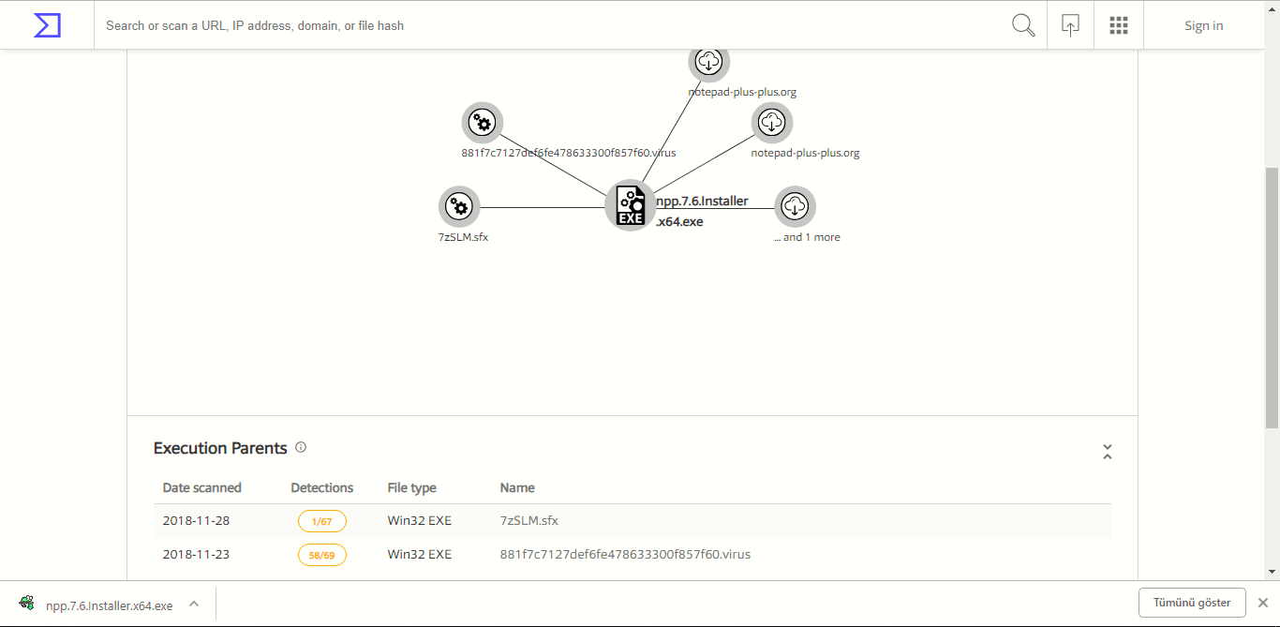Click the magnifier search icon
This screenshot has height=627, width=1280.
point(1023,25)
